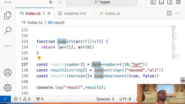Open the Explorer view in activity bar
This screenshot has width=185, height=104.
click(x=8, y=15)
